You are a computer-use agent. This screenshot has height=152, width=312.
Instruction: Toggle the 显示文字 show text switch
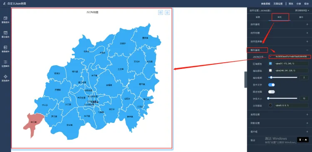(x=271, y=85)
